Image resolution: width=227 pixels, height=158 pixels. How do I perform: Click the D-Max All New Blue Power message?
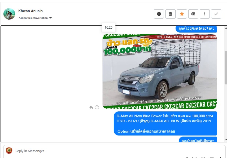click(165, 123)
